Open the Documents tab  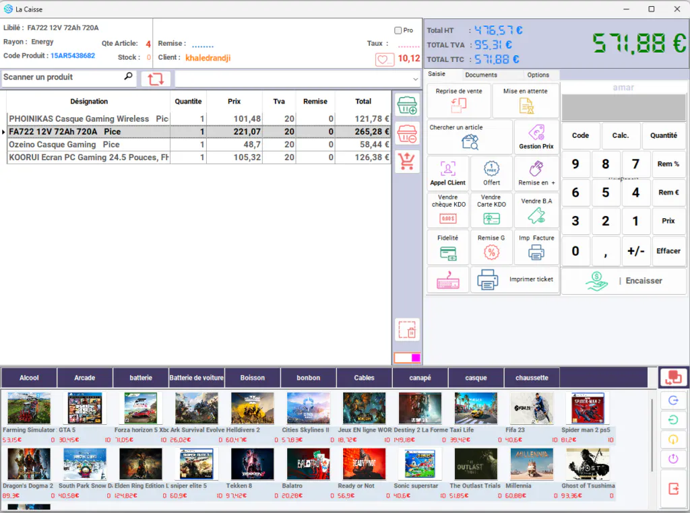(x=481, y=75)
